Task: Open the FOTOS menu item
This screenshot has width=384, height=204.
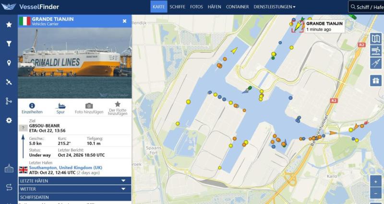Action: (x=196, y=7)
